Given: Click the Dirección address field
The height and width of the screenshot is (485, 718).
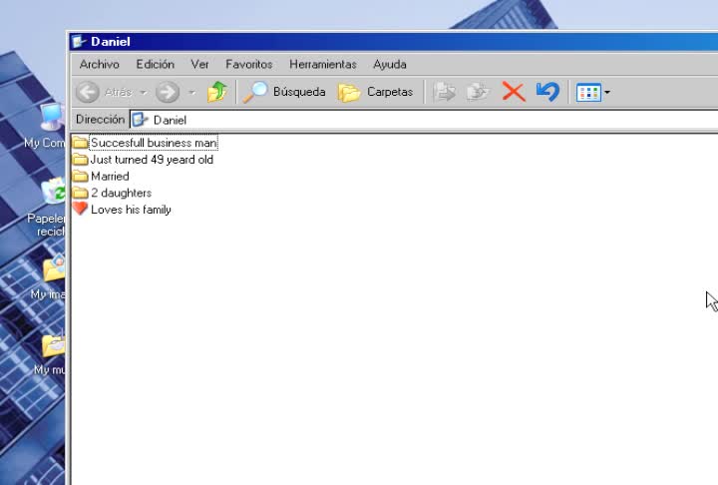Looking at the screenshot, I should click(x=424, y=120).
